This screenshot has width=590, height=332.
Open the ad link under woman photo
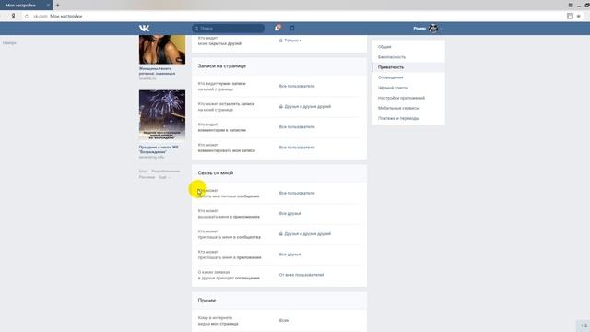[157, 71]
